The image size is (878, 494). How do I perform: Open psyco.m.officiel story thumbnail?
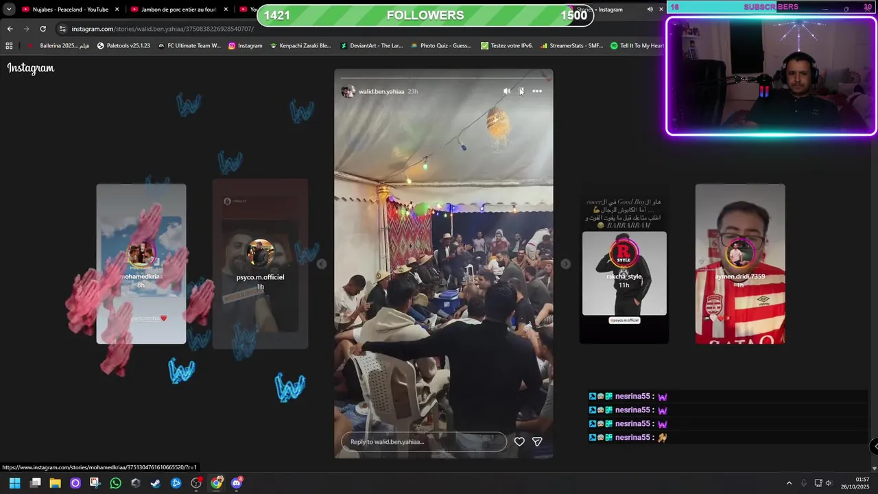tap(260, 263)
